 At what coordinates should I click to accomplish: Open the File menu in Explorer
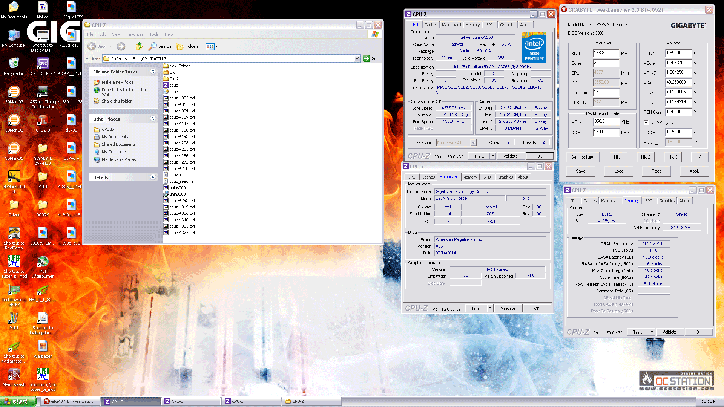click(x=90, y=34)
